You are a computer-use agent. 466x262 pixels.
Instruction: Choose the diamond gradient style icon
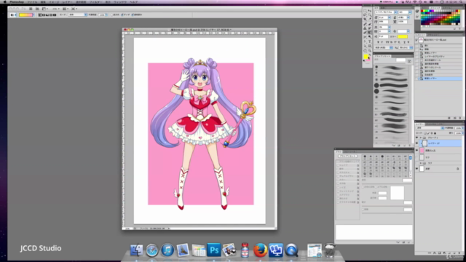click(55, 15)
